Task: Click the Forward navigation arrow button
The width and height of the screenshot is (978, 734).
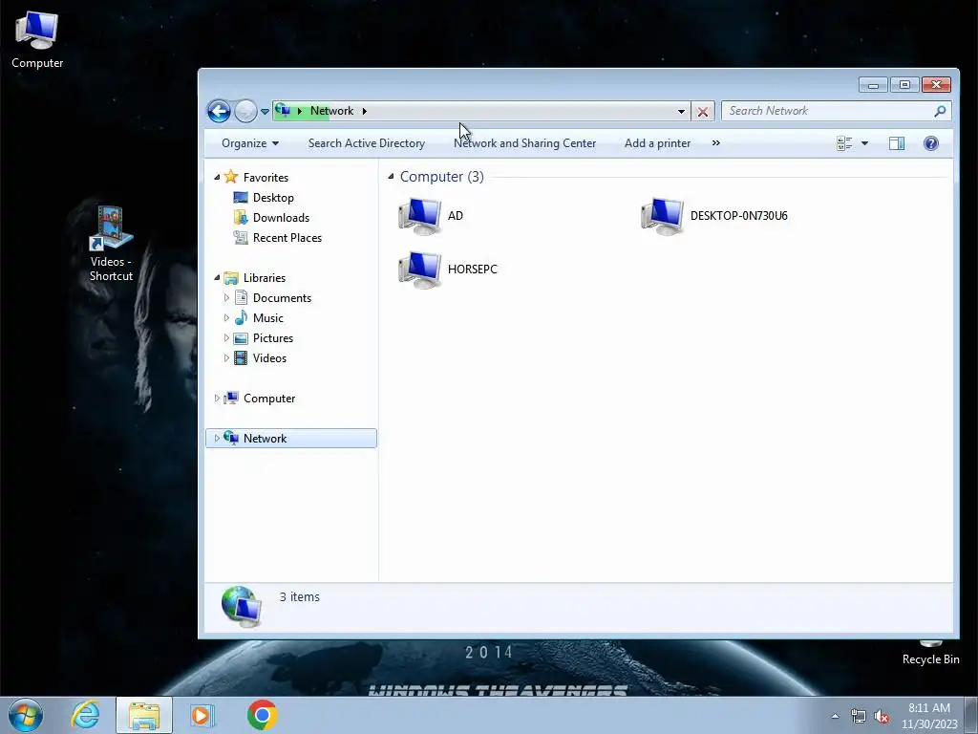Action: [x=245, y=111]
